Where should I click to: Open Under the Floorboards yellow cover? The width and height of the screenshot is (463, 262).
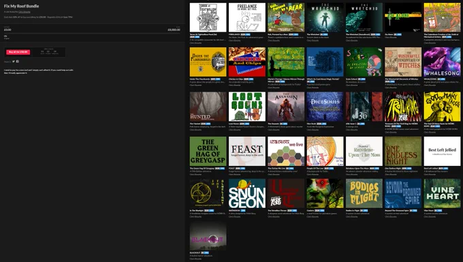pyautogui.click(x=208, y=62)
